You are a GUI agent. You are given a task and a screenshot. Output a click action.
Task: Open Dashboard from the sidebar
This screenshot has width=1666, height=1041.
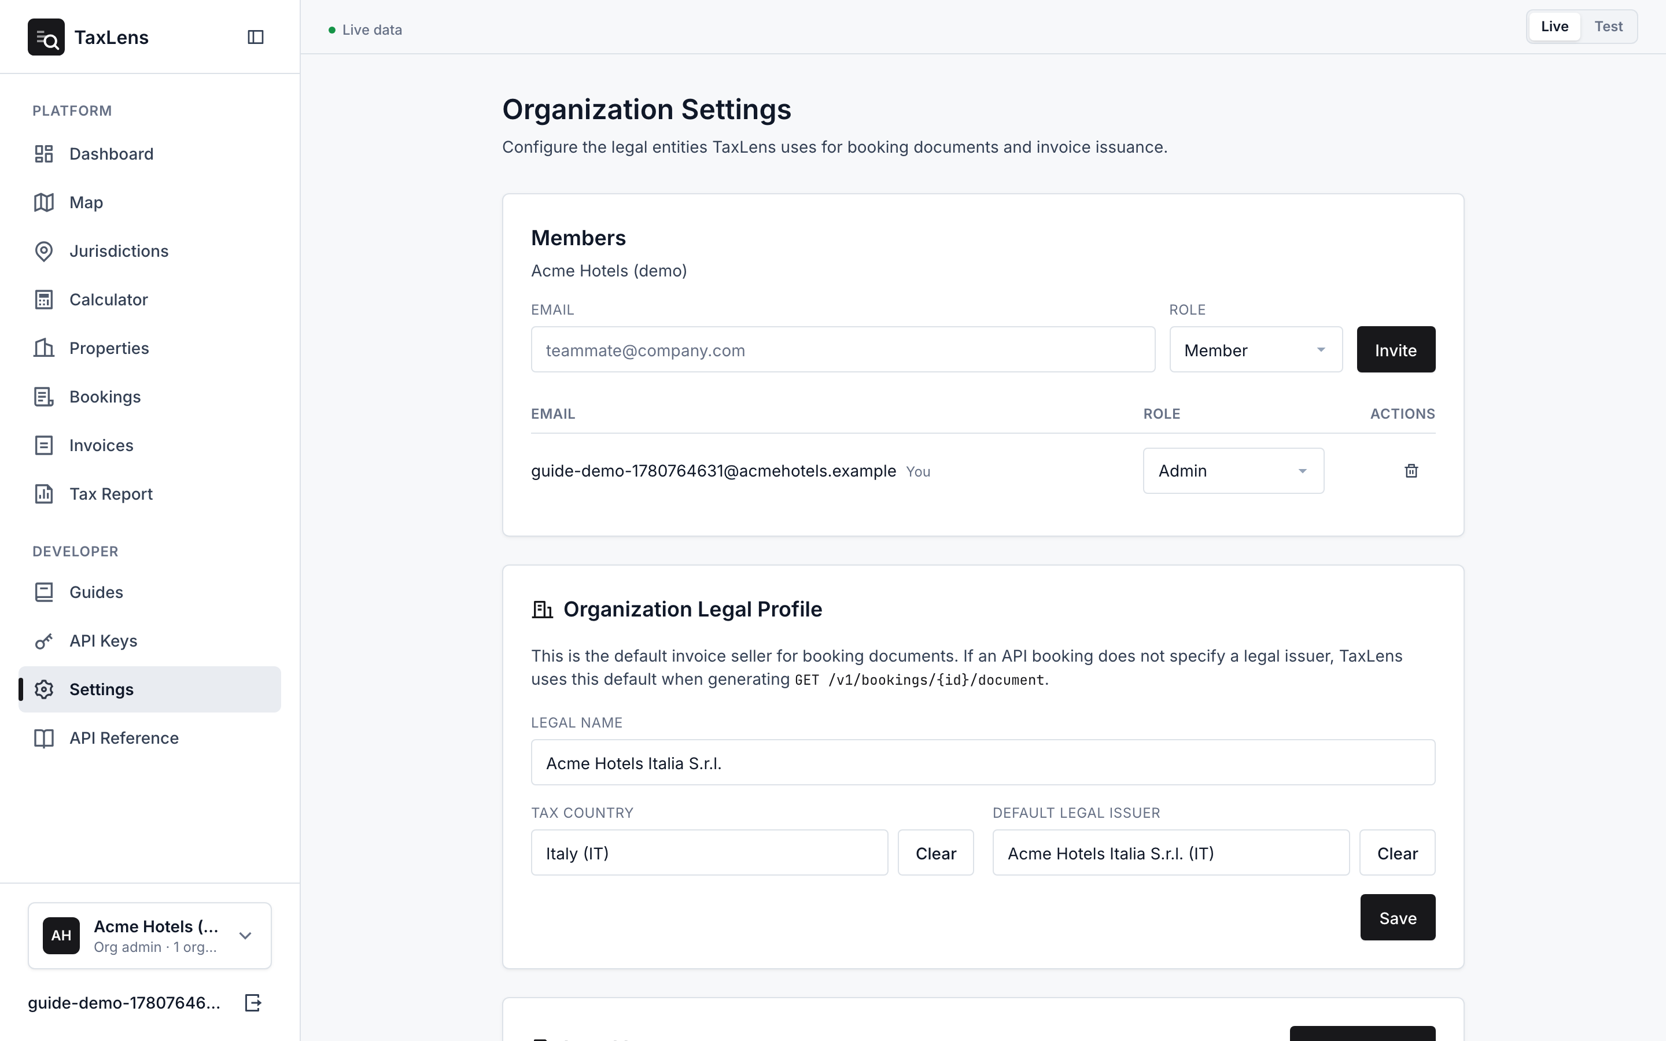coord(149,153)
